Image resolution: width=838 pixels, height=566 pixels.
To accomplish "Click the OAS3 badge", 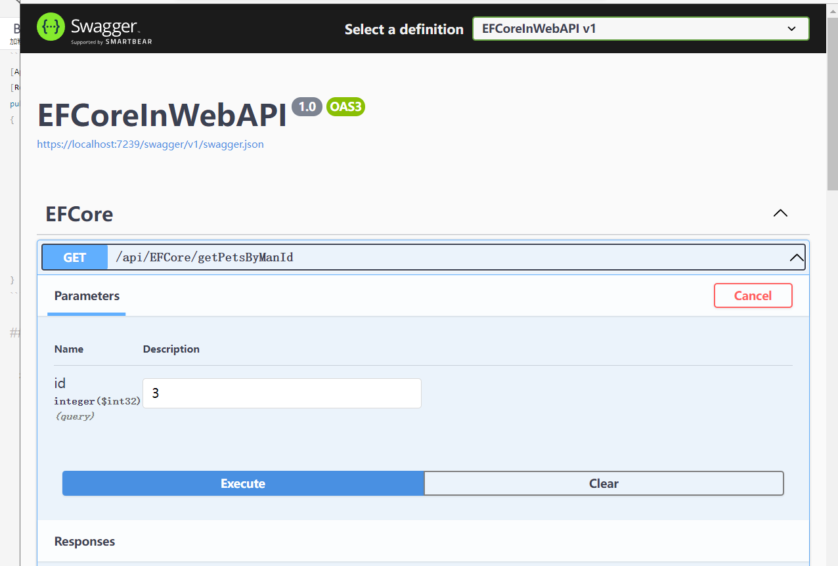I will 345,106.
